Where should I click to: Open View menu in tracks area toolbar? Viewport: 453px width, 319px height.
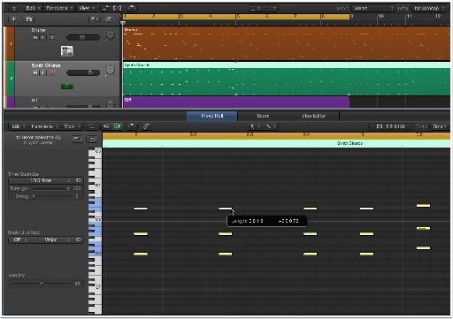(87, 8)
